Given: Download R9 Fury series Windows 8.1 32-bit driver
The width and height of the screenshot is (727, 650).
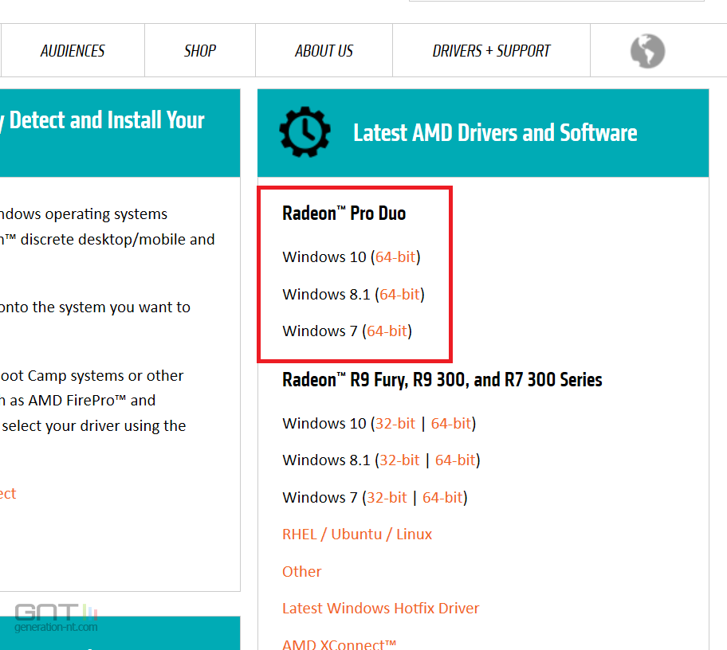Looking at the screenshot, I should (399, 460).
